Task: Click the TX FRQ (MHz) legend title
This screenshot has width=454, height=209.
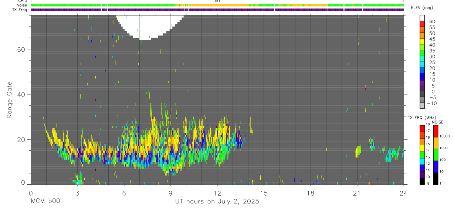Action: pyautogui.click(x=420, y=118)
